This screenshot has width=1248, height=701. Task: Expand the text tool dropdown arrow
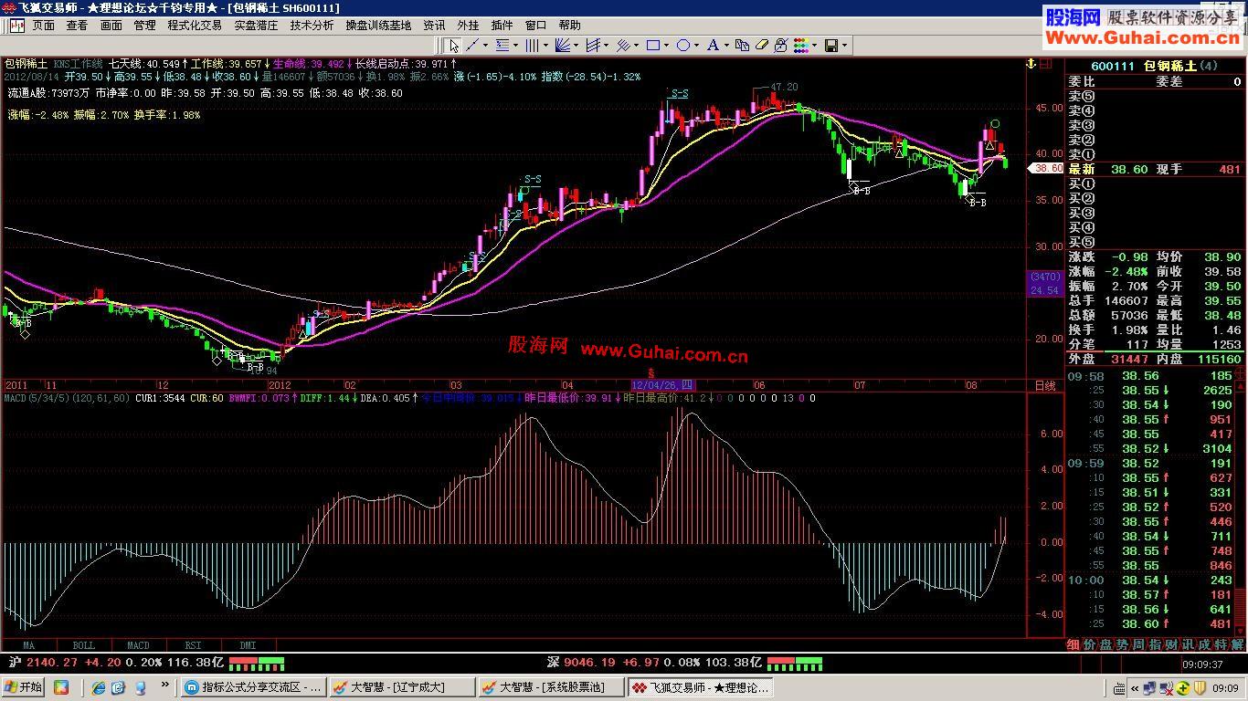point(726,45)
